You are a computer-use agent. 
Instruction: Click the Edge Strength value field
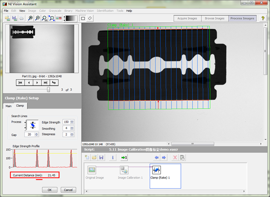(x=67, y=122)
